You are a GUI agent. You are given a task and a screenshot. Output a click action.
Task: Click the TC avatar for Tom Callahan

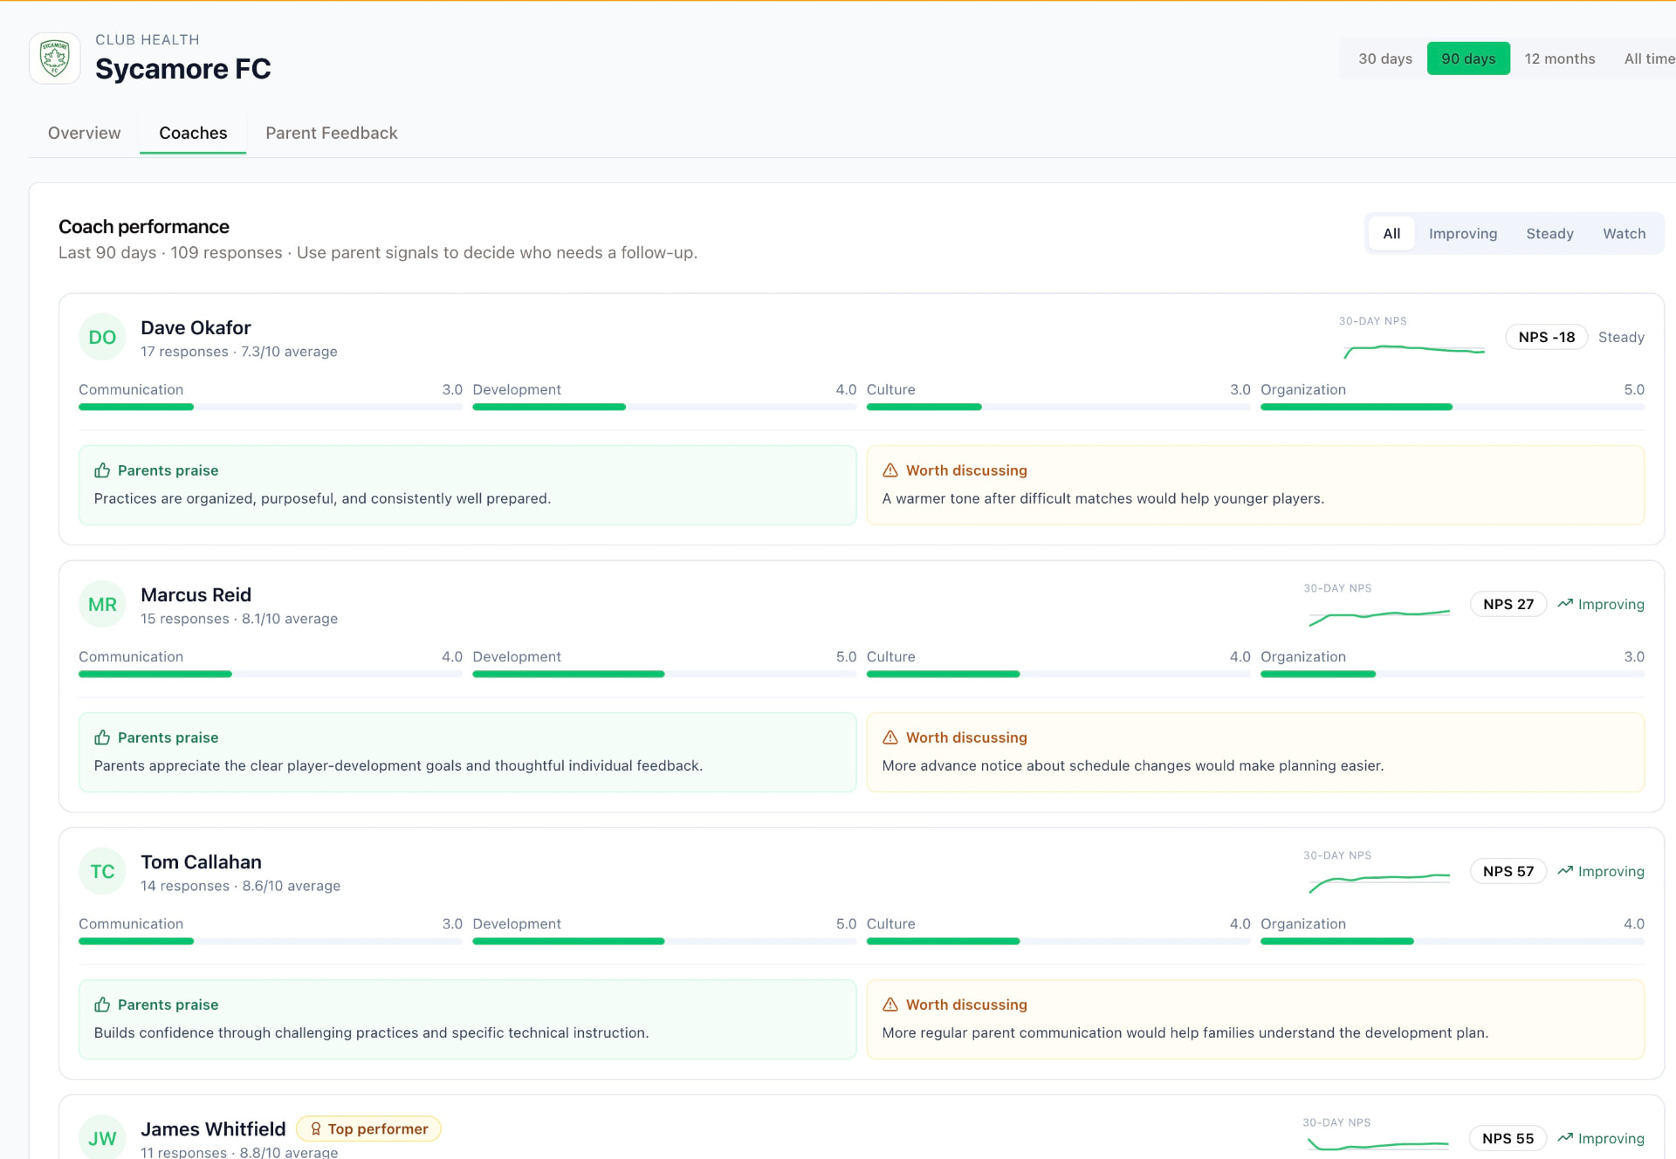click(102, 871)
